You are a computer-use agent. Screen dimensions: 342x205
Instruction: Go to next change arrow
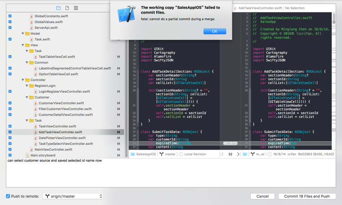[x=238, y=154]
